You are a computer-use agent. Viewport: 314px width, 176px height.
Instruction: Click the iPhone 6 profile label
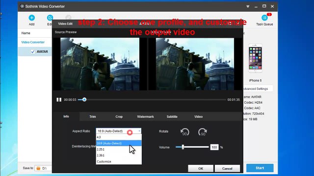[x=255, y=80]
